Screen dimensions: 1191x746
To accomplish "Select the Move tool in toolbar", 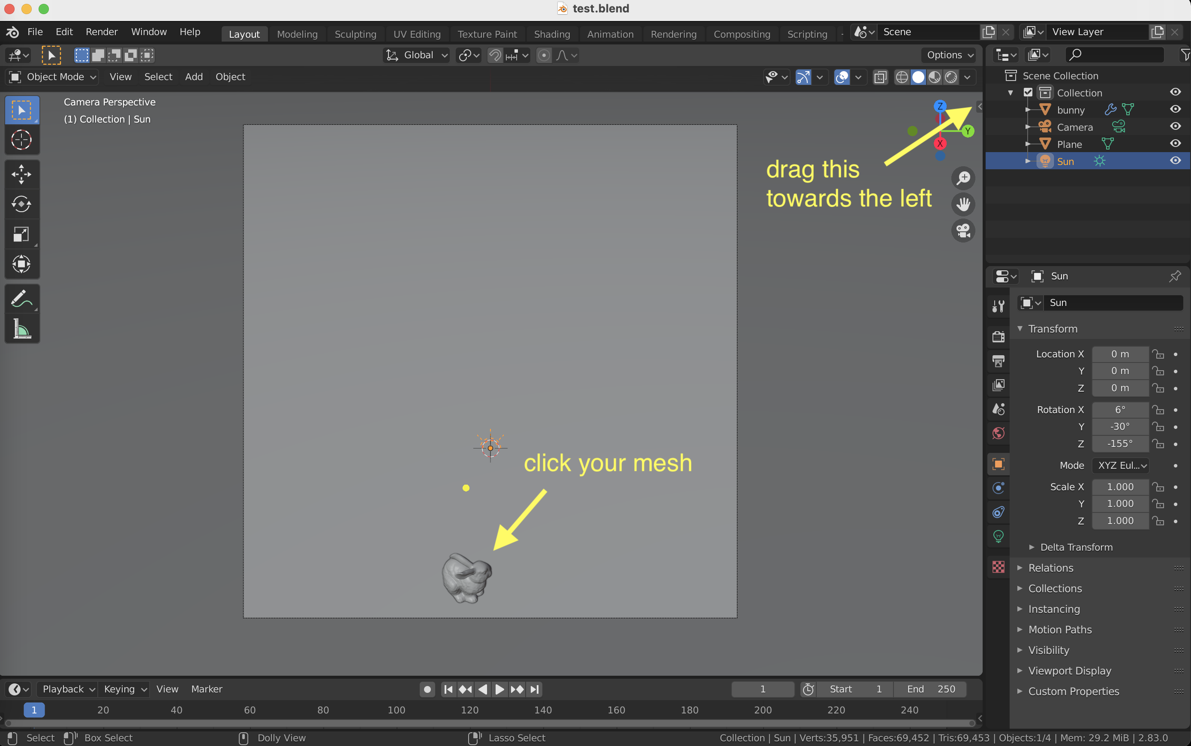I will tap(21, 174).
